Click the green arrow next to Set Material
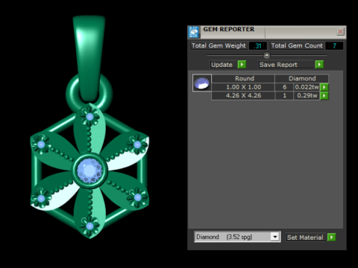Screen dimensions: 358x268 331,237
